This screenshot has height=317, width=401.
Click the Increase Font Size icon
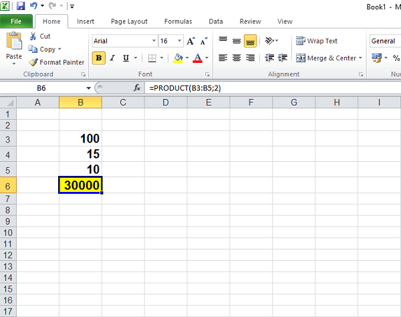point(189,41)
